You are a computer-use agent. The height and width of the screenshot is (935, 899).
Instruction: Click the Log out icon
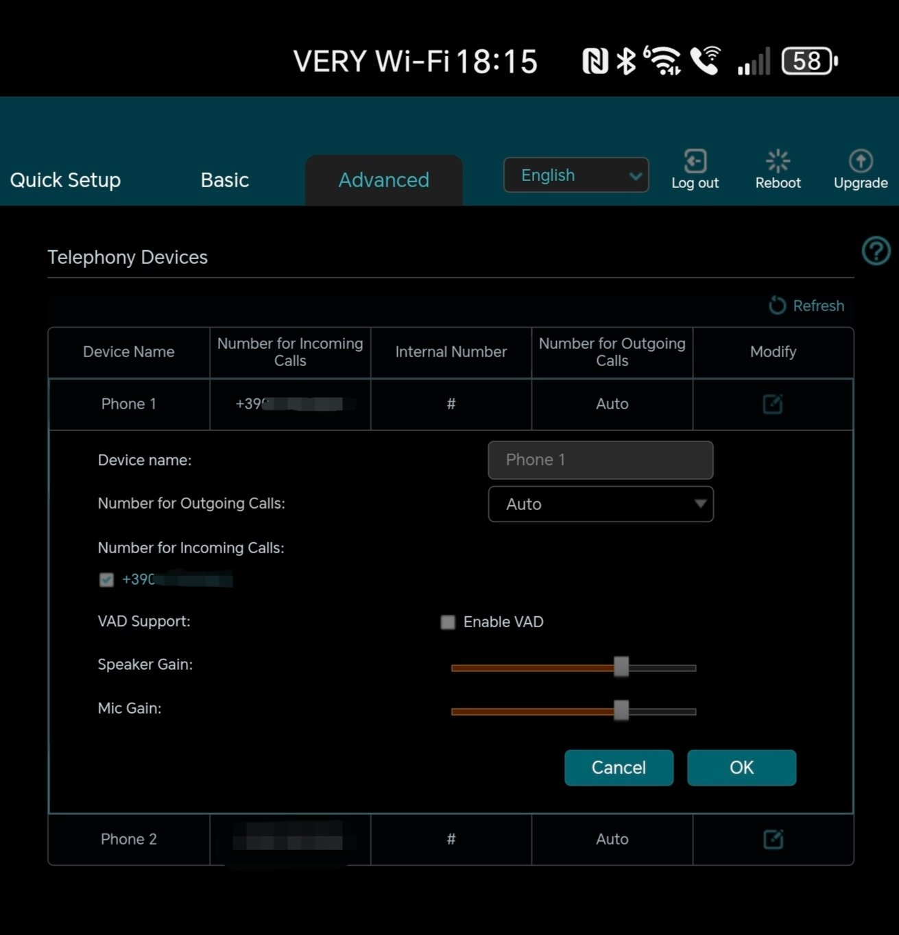click(x=695, y=162)
